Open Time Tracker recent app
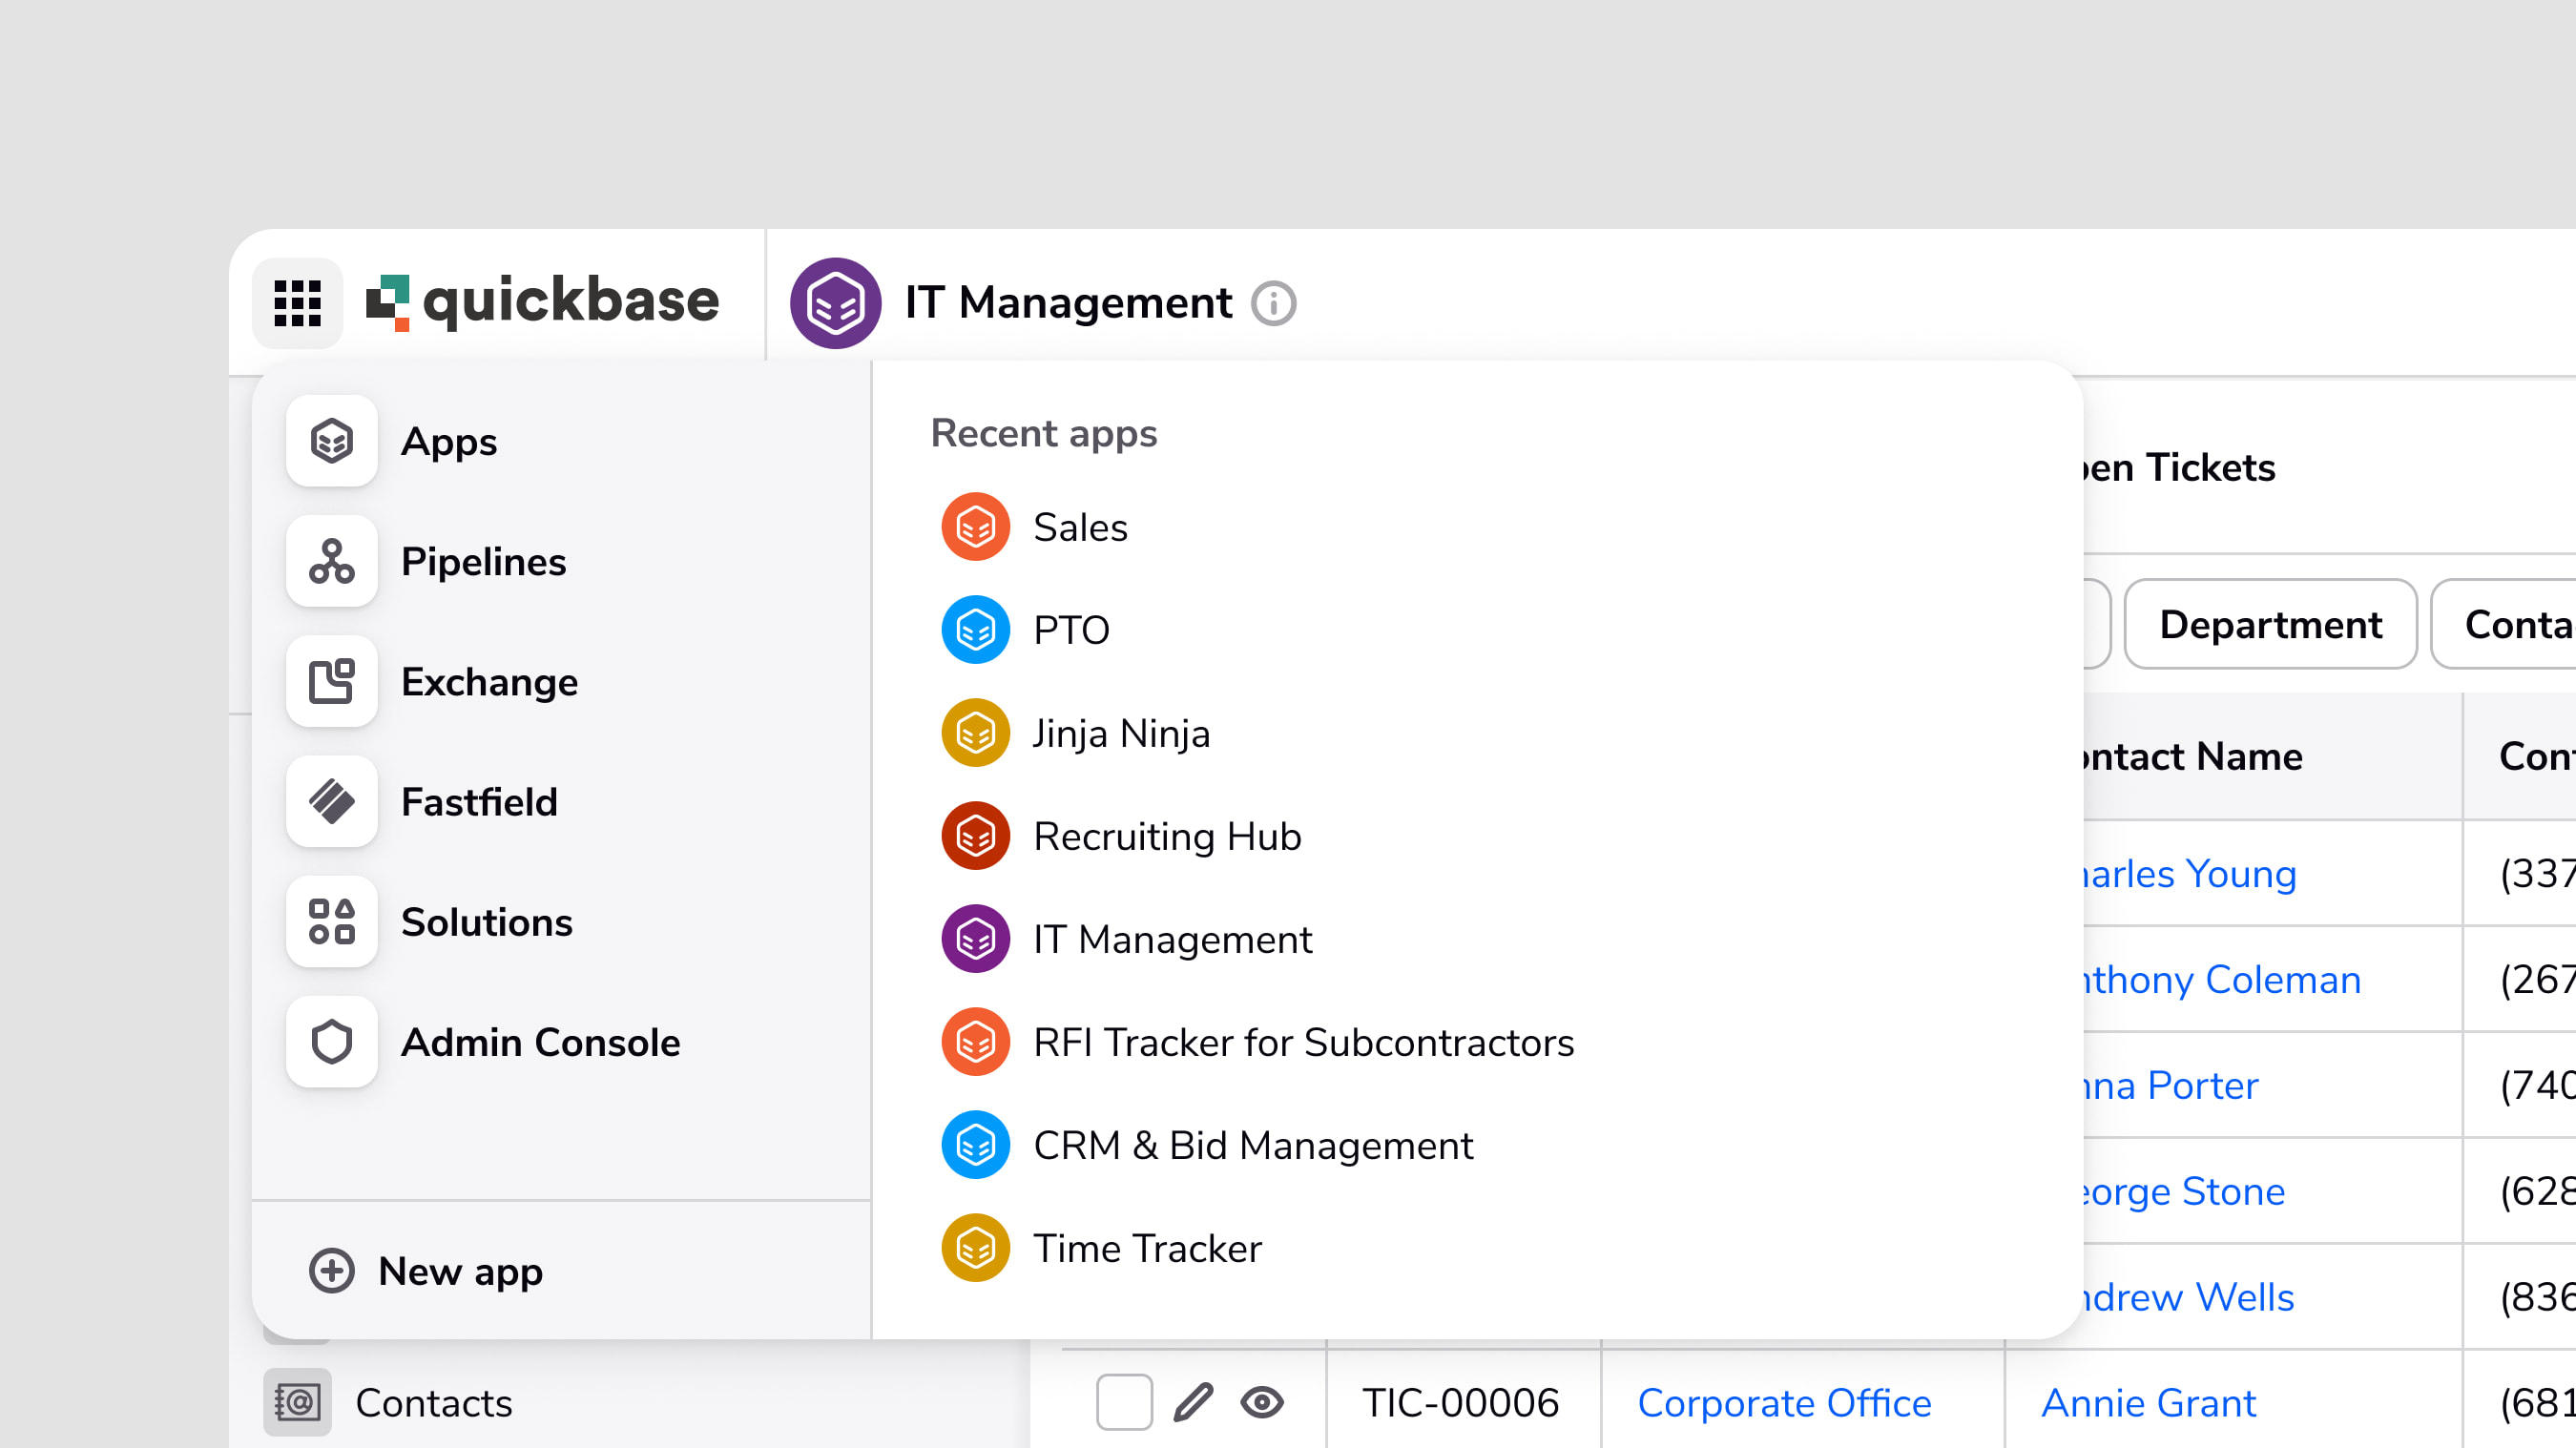This screenshot has width=2576, height=1448. click(x=1102, y=1248)
